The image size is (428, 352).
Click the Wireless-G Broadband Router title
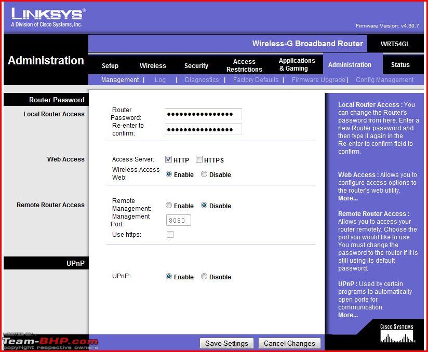tap(307, 44)
